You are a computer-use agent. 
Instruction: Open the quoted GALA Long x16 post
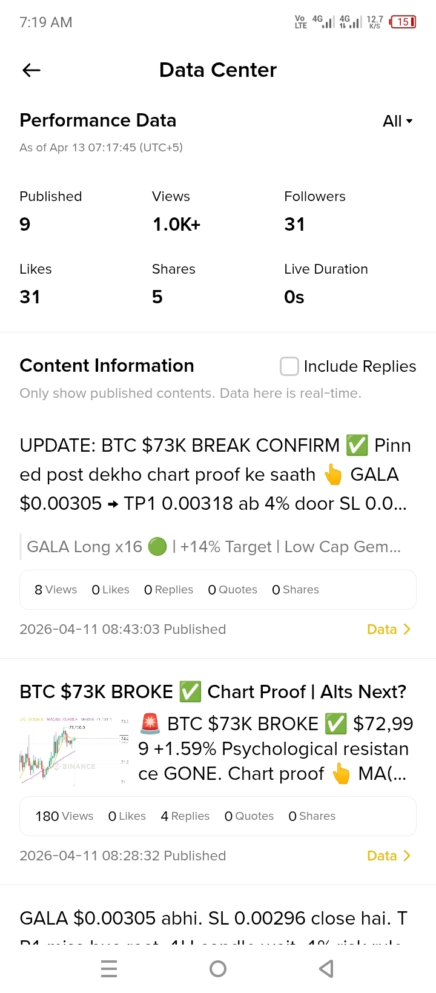214,547
